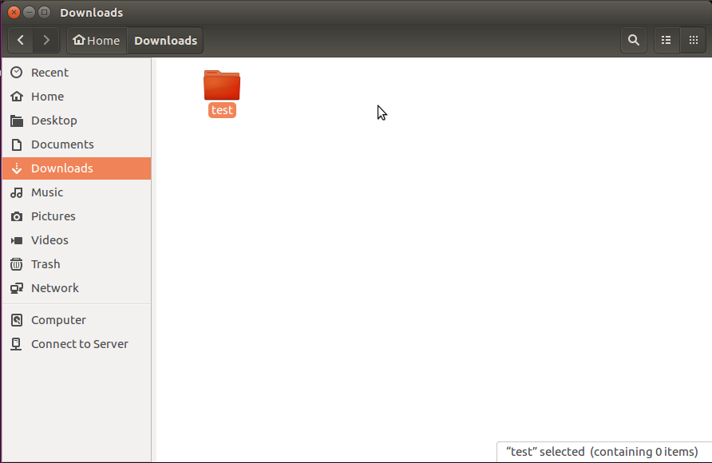Close the Downloads window
This screenshot has width=712, height=463.
pos(14,12)
